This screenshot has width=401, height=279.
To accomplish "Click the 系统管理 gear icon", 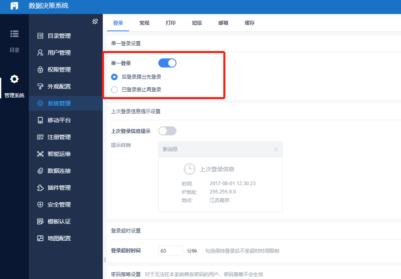I will pyautogui.click(x=40, y=103).
